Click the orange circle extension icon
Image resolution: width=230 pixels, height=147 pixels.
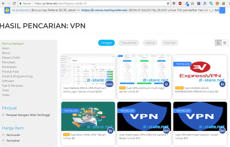(217, 3)
